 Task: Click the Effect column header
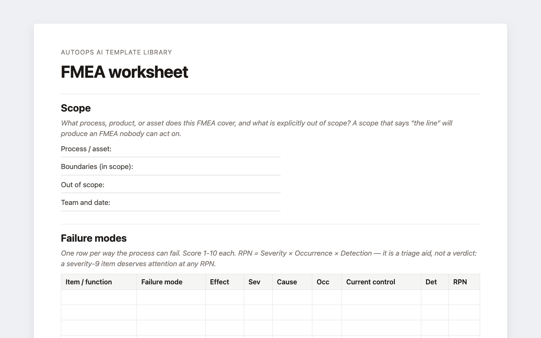pos(225,282)
